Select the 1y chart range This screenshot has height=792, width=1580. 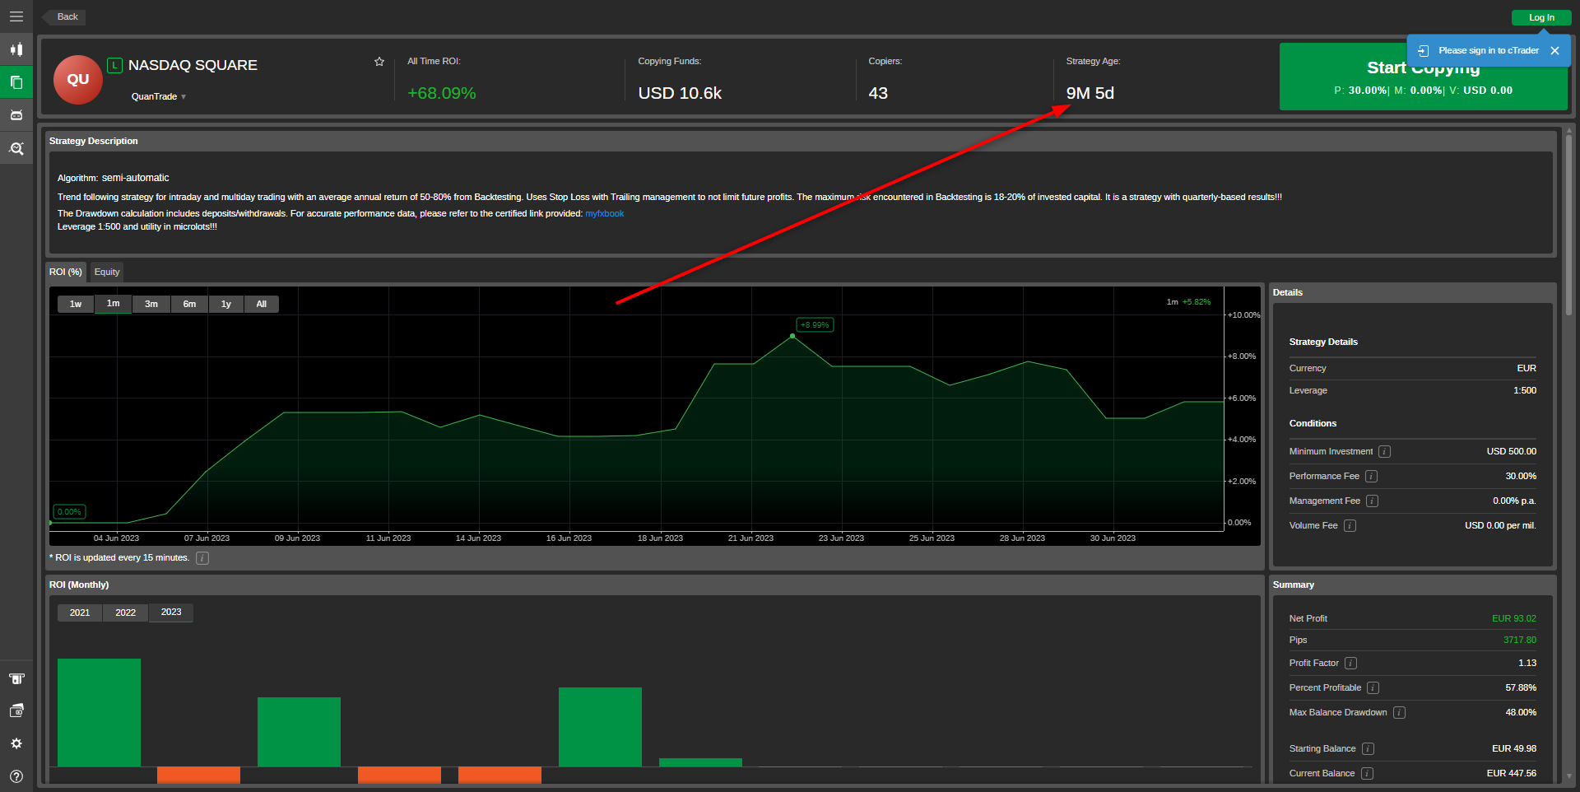tap(226, 304)
